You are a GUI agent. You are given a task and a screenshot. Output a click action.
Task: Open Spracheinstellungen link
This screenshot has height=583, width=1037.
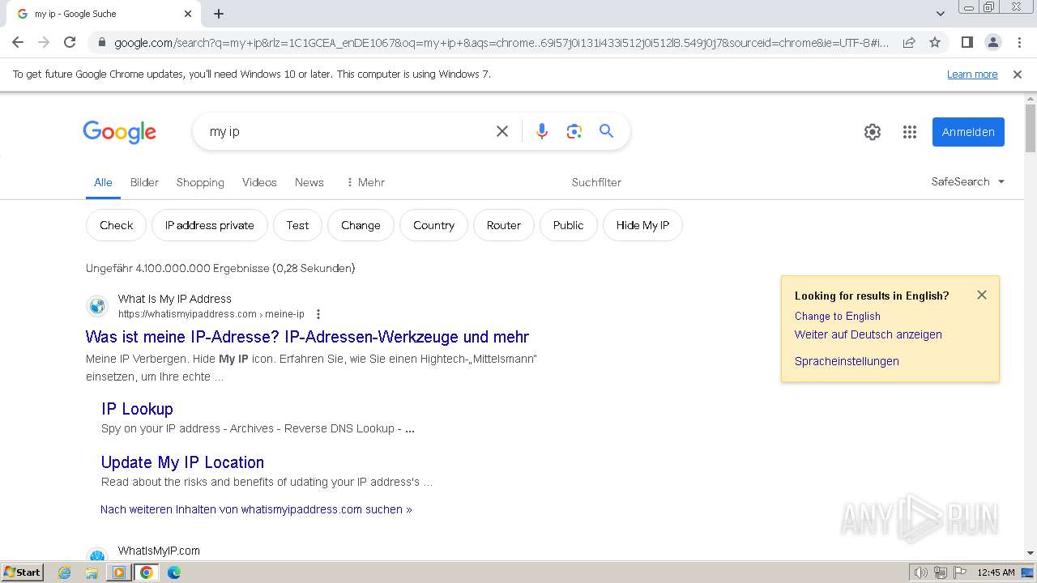847,361
